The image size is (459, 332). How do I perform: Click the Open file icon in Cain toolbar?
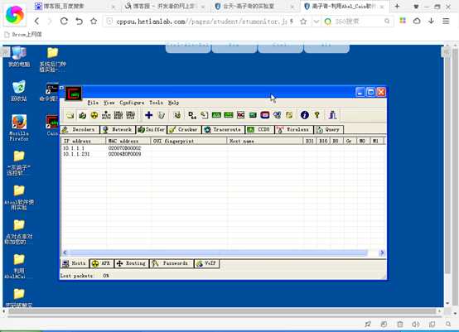pos(70,115)
